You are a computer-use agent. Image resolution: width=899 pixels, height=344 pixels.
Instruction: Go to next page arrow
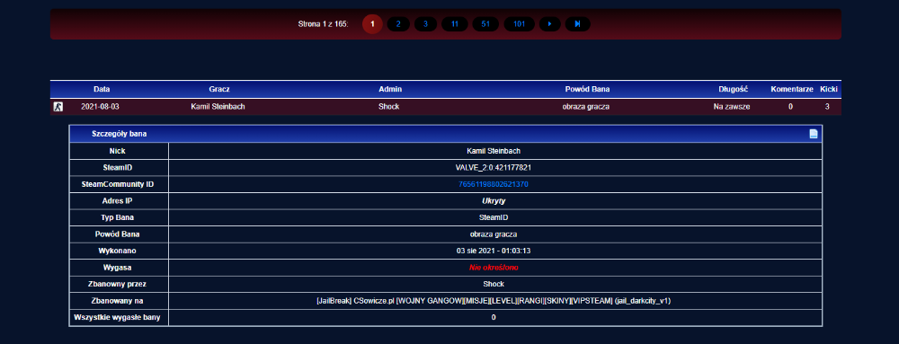(550, 24)
